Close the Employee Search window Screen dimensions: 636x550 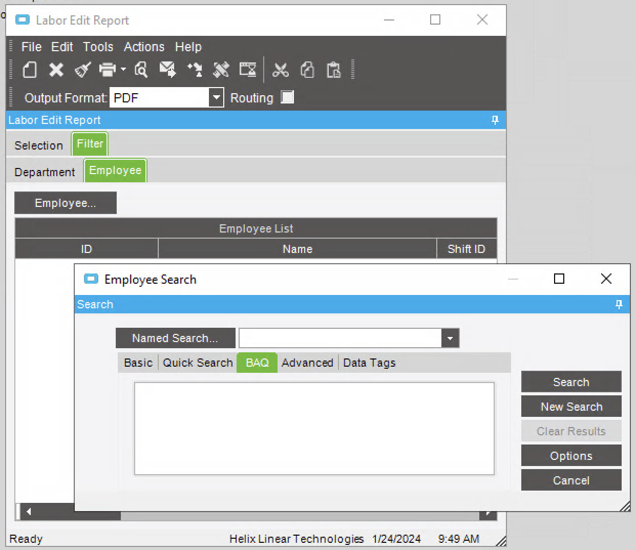pos(606,279)
